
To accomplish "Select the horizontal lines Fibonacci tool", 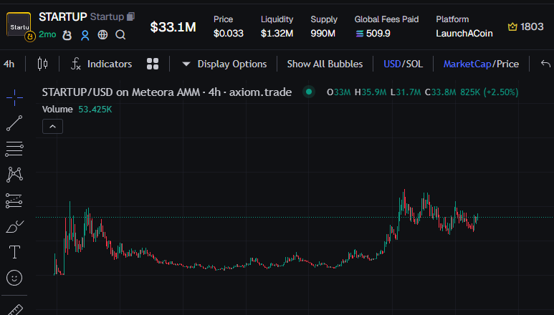I will click(14, 149).
